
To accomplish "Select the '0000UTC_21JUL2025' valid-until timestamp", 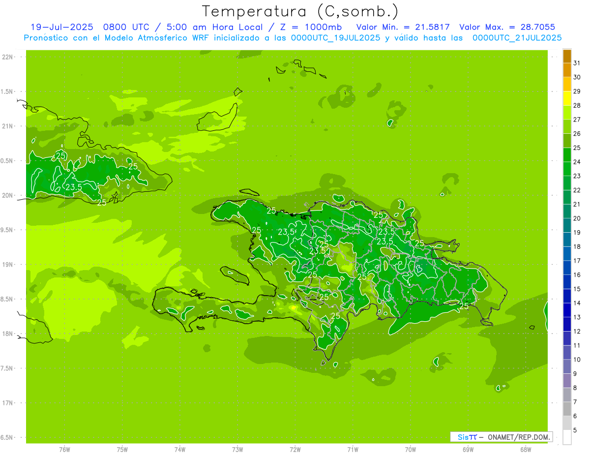I will coord(517,38).
